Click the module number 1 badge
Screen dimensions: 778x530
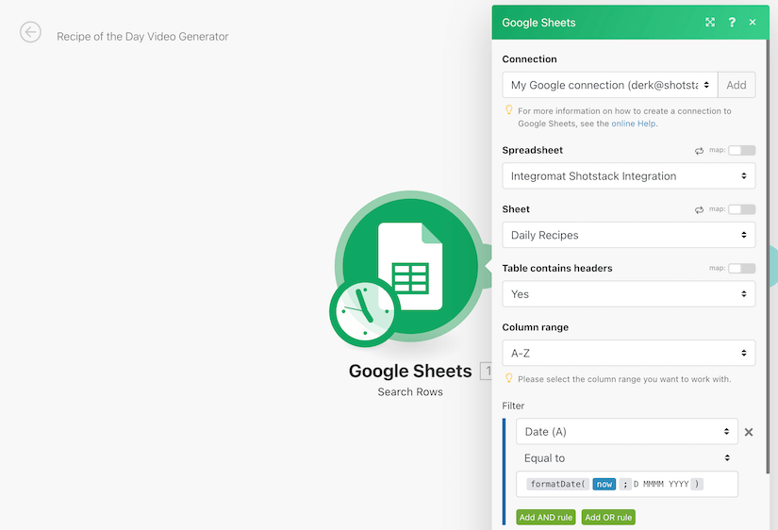[487, 371]
